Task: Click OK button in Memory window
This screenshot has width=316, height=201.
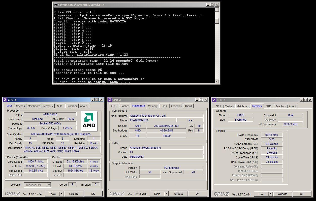Action: pos(301,194)
